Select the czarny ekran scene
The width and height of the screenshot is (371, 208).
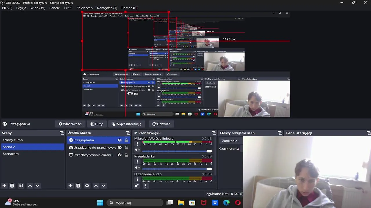(x=32, y=140)
